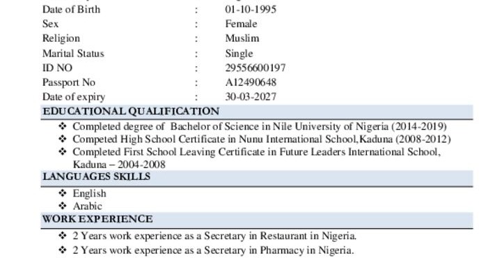Click the bullet icon next to English
Viewport: 504px width, 258px height.
coord(63,193)
